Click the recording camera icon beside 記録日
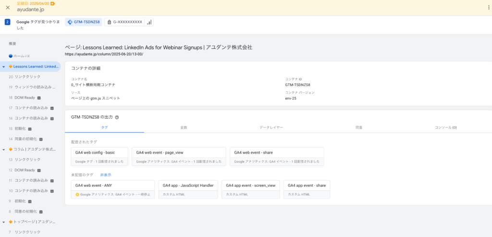Image resolution: width=492 pixels, height=237 pixels. (53, 3)
